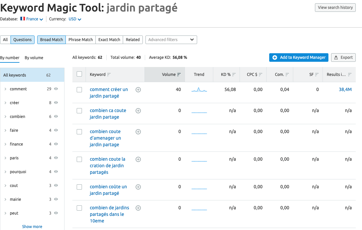Click plus icon for 'combien coute la cration de jardin partagés'
Viewport: 362px width, 230px height.
click(138, 159)
